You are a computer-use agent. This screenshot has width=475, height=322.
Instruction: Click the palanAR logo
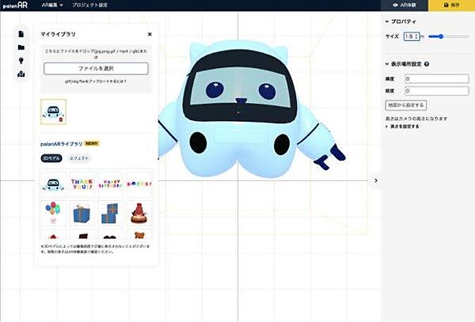click(x=17, y=5)
